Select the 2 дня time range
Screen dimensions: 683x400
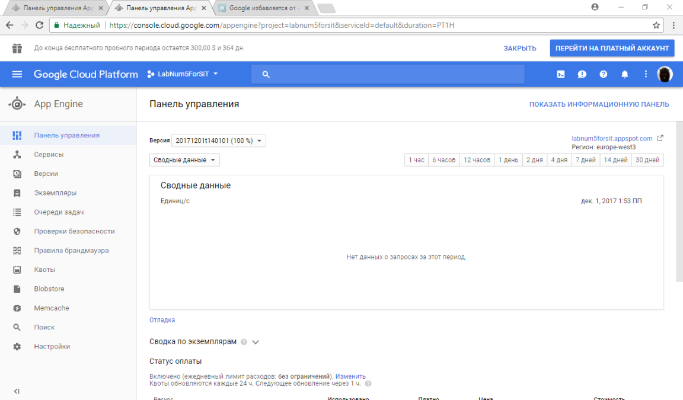tap(534, 160)
